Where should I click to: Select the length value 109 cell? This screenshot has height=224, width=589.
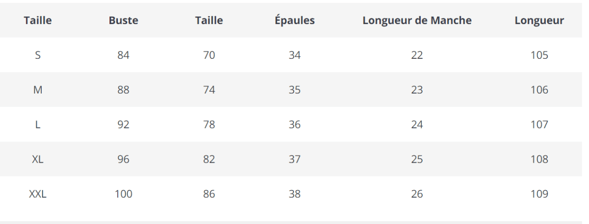(x=539, y=195)
